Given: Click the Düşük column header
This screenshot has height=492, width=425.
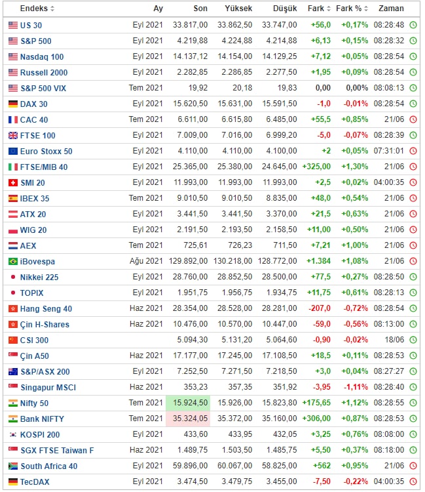Looking at the screenshot, I should 285,9.
